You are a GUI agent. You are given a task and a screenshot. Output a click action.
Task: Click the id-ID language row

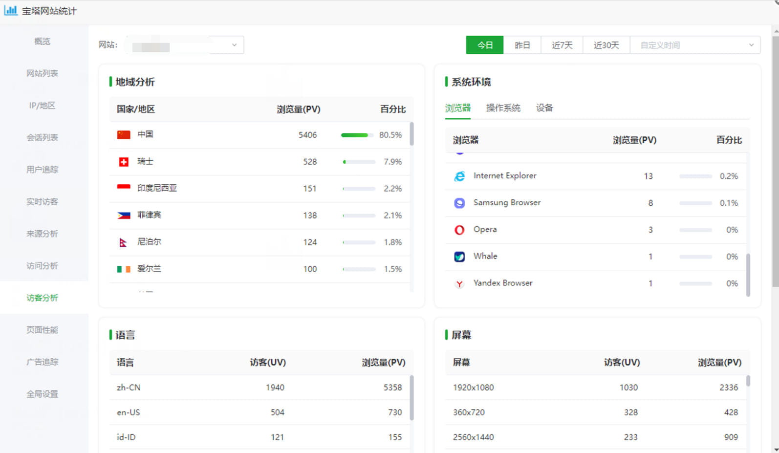(x=260, y=437)
